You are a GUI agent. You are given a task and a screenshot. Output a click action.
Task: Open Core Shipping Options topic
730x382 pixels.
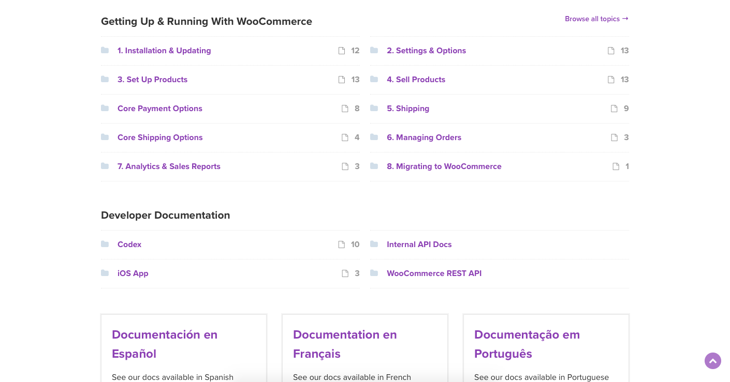pyautogui.click(x=160, y=137)
